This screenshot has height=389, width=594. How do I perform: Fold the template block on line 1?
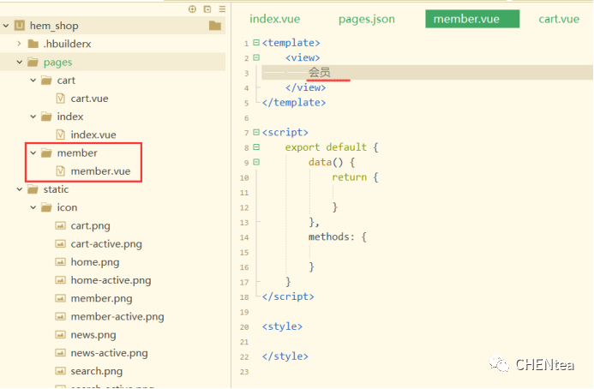click(256, 43)
